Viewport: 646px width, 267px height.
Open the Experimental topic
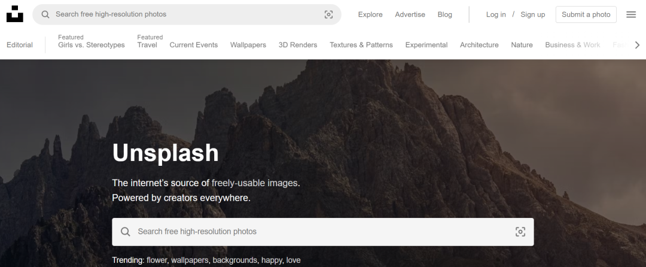(x=426, y=45)
